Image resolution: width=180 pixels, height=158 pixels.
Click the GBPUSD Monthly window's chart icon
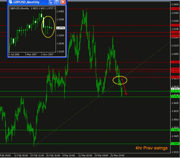tap(10, 2)
